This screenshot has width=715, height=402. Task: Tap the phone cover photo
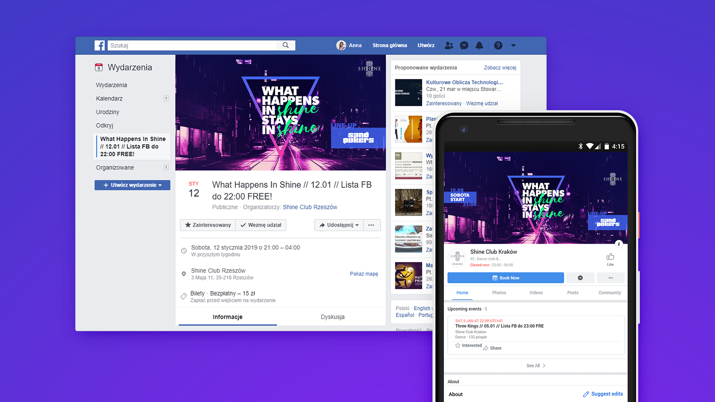pyautogui.click(x=536, y=198)
